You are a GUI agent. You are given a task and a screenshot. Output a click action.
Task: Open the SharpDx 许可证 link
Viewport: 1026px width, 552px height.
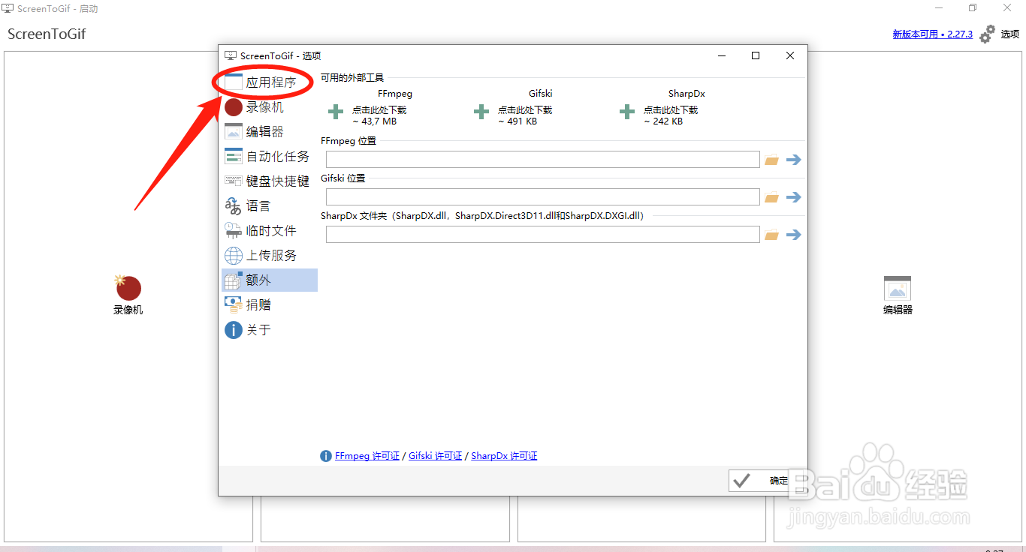coord(504,456)
